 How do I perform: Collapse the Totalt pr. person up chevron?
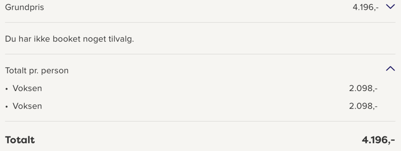click(x=390, y=69)
